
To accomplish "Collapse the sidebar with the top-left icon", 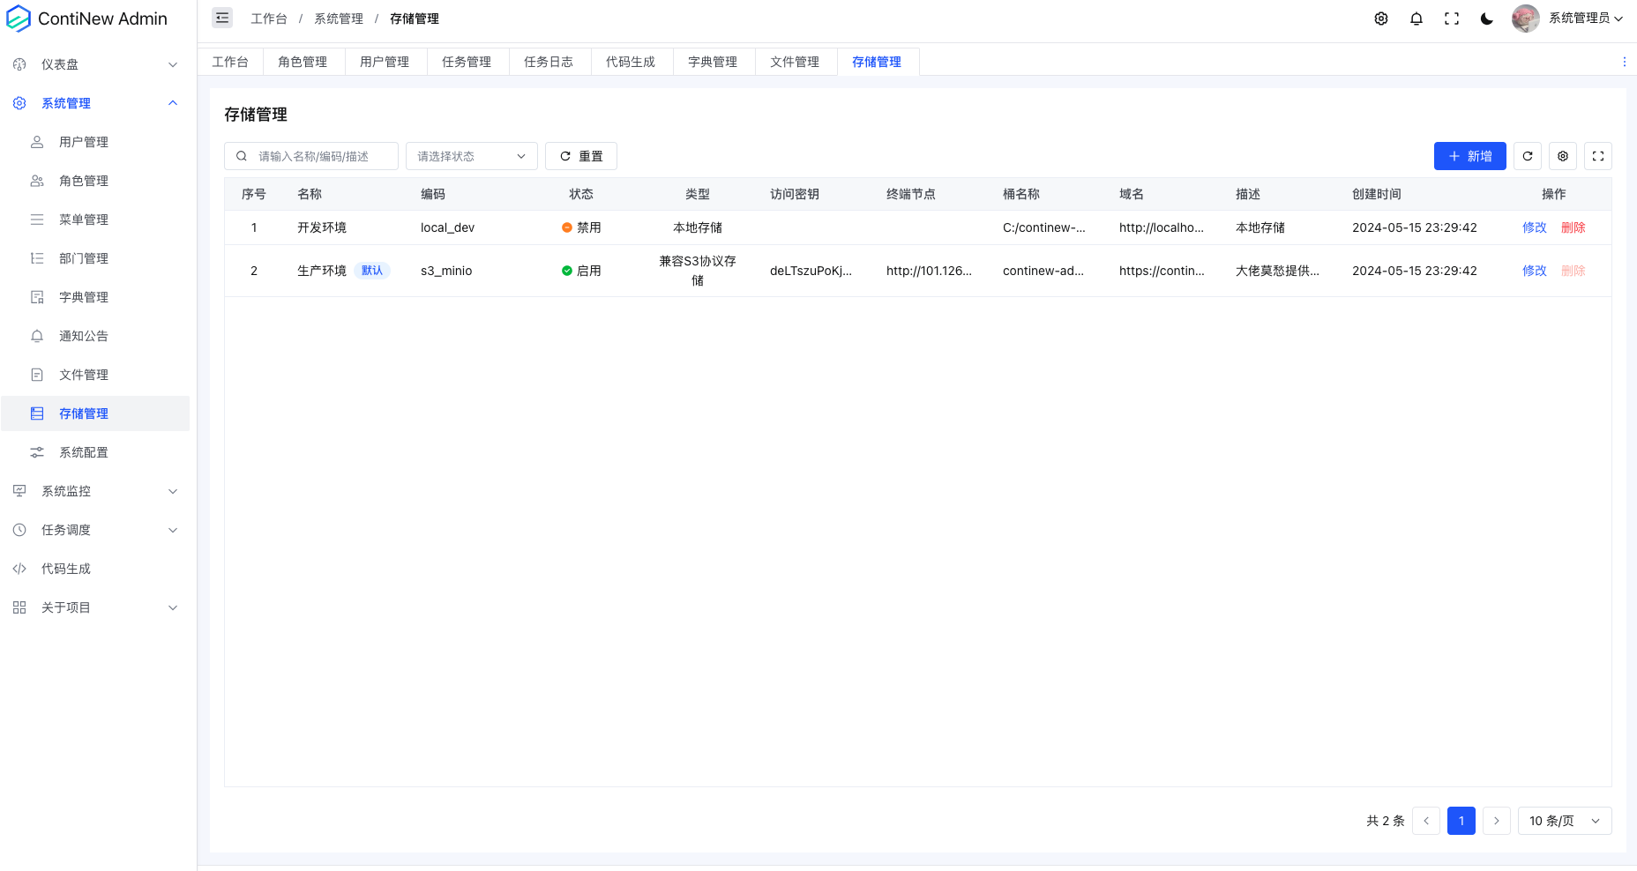I will 221,18.
